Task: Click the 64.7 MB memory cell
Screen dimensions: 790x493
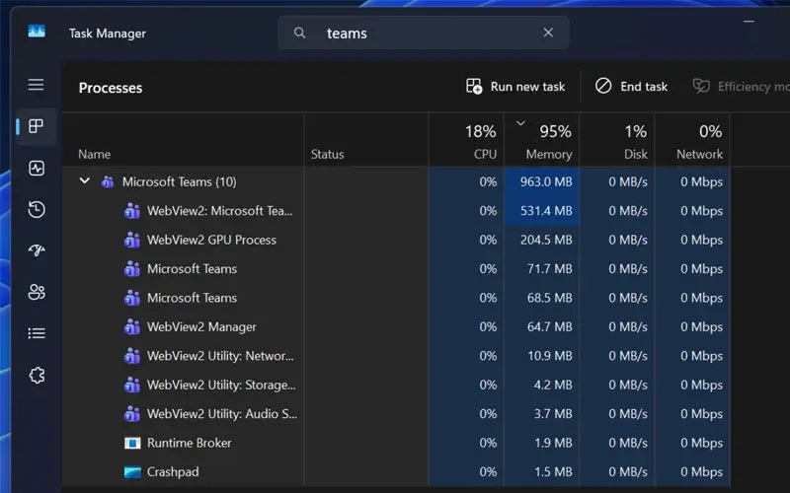Action: click(541, 327)
